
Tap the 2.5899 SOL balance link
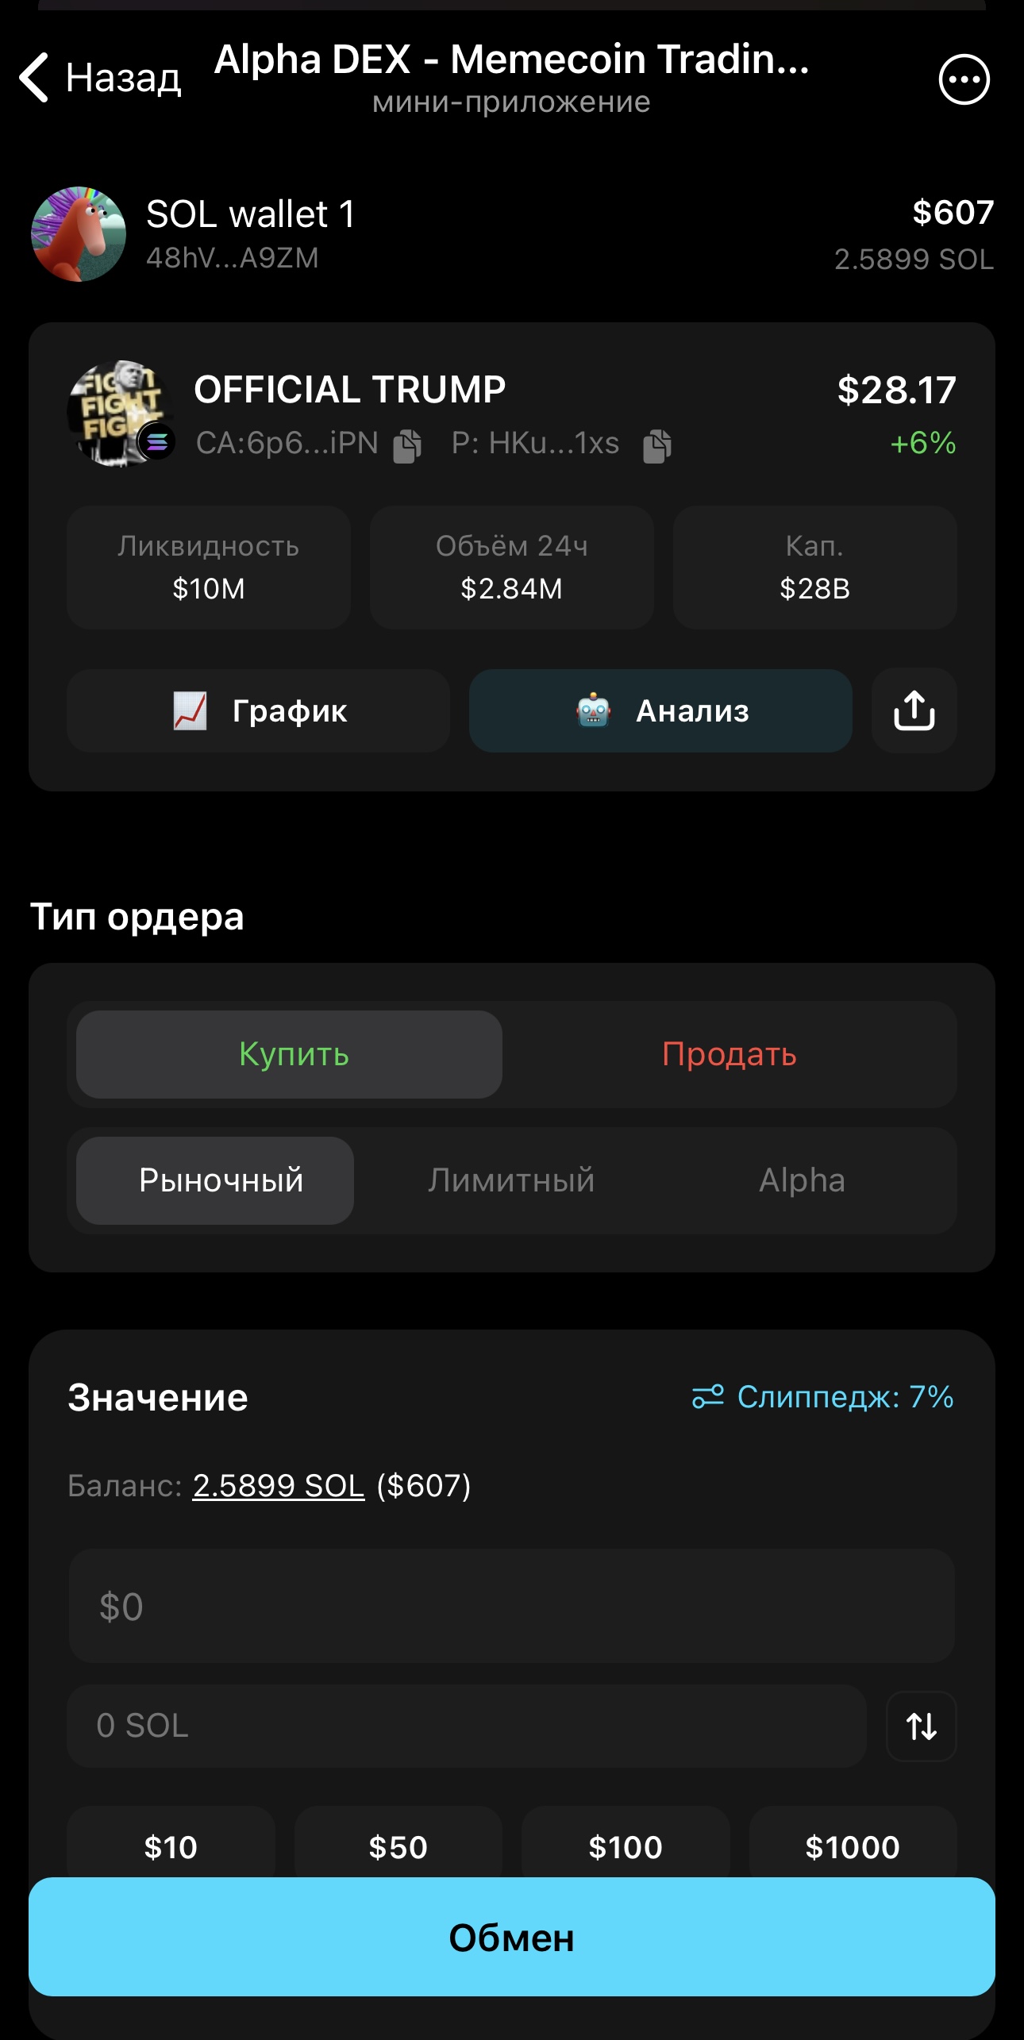pos(279,1485)
